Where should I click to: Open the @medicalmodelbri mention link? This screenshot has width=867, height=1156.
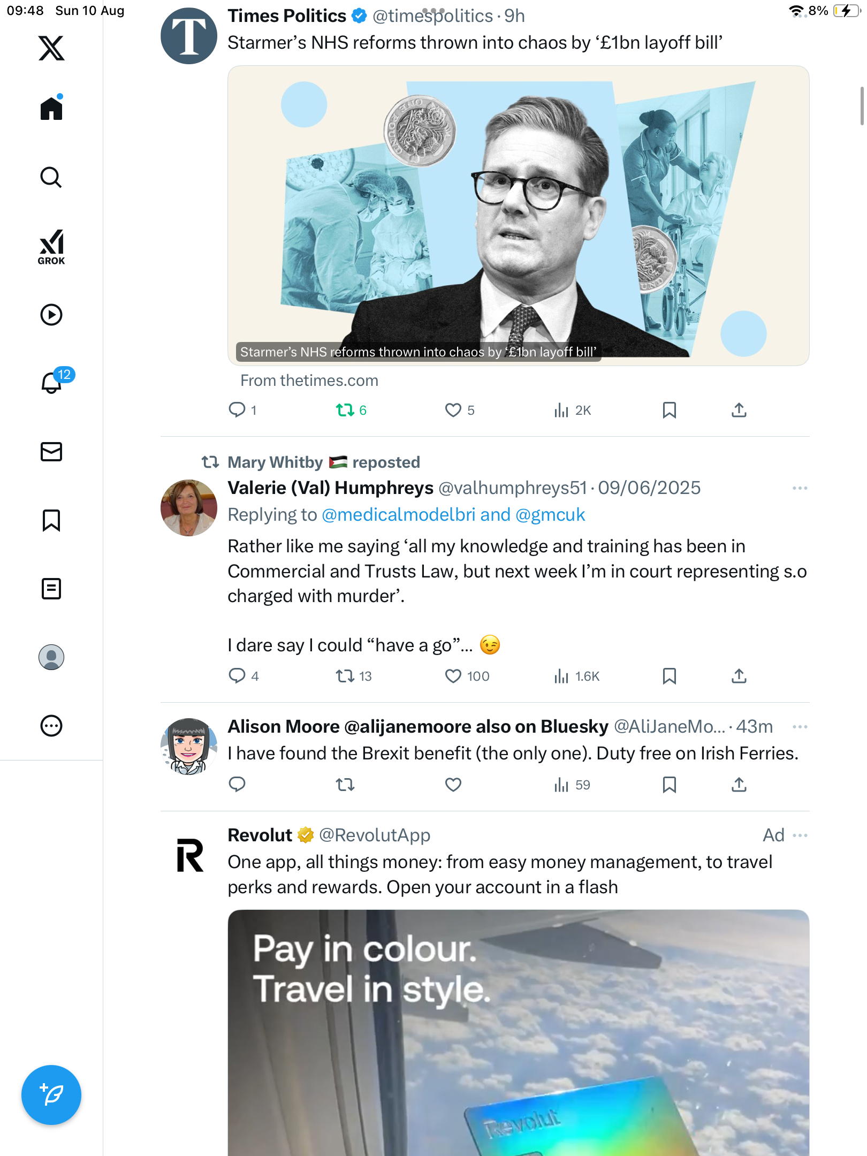pyautogui.click(x=398, y=515)
